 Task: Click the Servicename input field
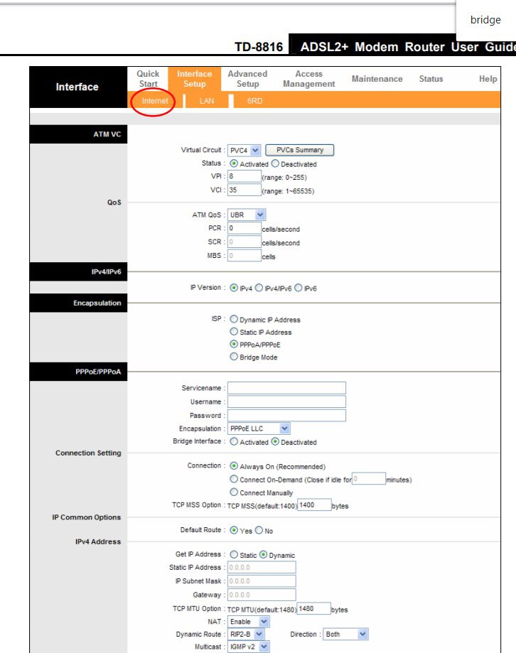coord(286,388)
